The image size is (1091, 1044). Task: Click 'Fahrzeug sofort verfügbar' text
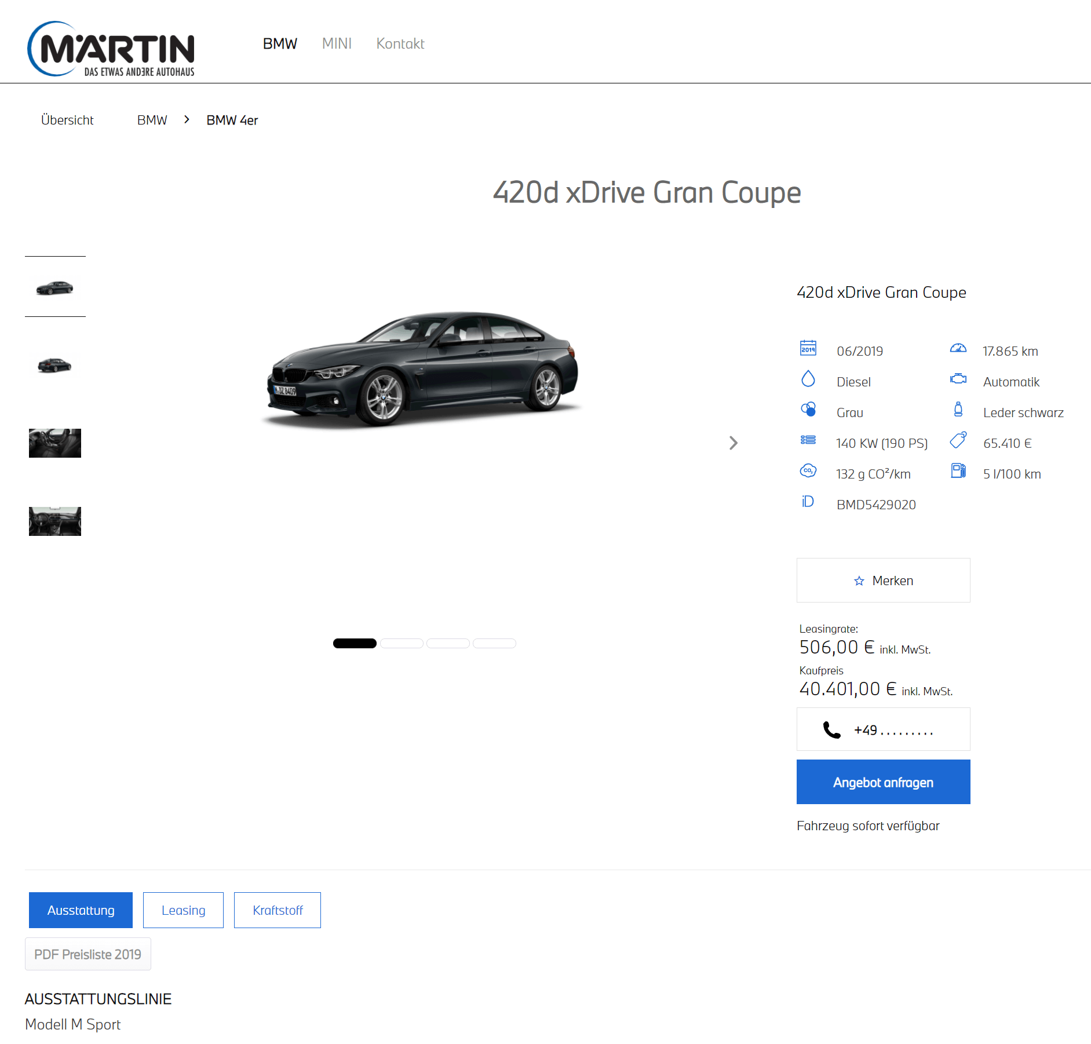pyautogui.click(x=868, y=826)
